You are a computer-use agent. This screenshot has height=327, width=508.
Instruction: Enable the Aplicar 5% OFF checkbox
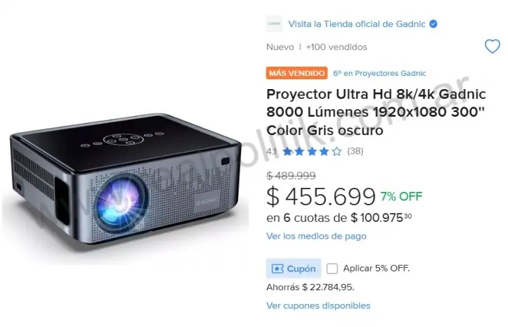click(332, 269)
